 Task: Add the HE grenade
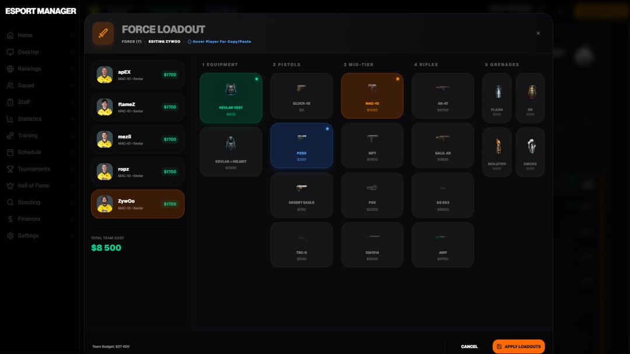[530, 97]
